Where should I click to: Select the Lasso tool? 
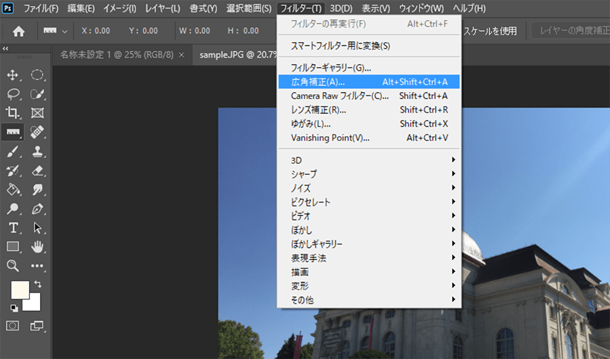pyautogui.click(x=13, y=94)
